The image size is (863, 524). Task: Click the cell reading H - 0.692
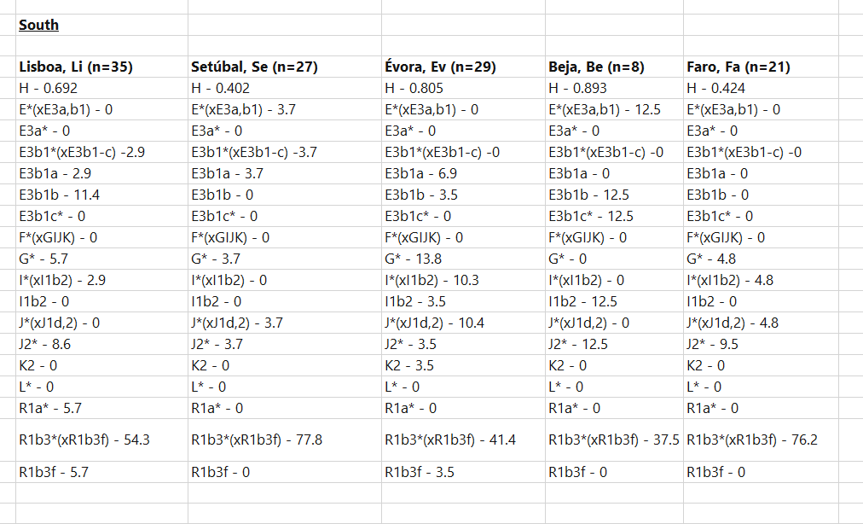point(101,88)
